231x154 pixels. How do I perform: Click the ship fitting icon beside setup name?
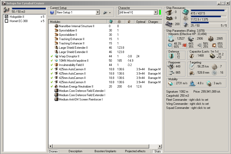(x=105, y=12)
